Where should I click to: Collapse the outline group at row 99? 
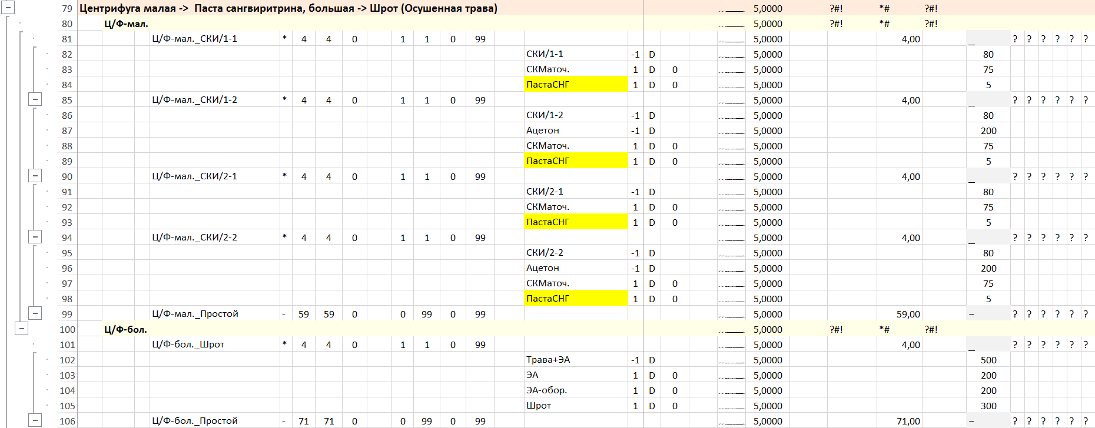click(x=35, y=313)
